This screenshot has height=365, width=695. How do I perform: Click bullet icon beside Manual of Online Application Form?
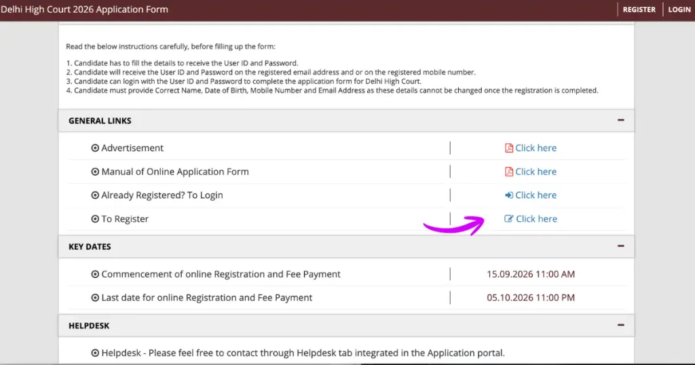(x=95, y=172)
